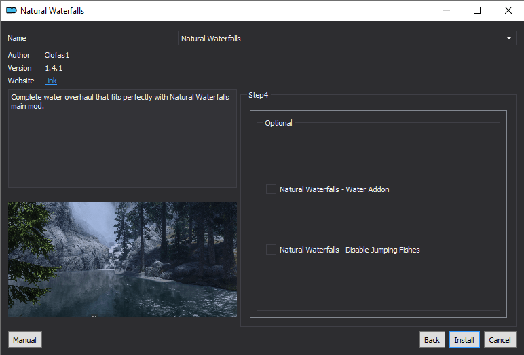Select version number 1.4.1
Viewport: 524px width, 355px height.
tap(54, 68)
